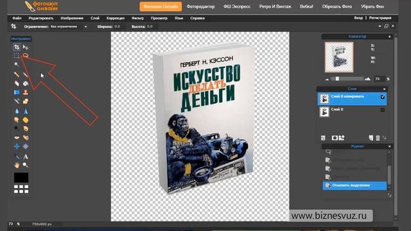Select the Drawing shapes tool

pos(26,101)
